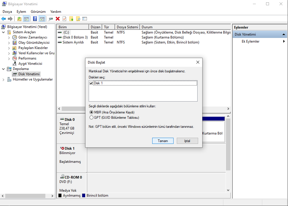Open the Dosya menu
The width and height of the screenshot is (288, 206).
[7, 12]
